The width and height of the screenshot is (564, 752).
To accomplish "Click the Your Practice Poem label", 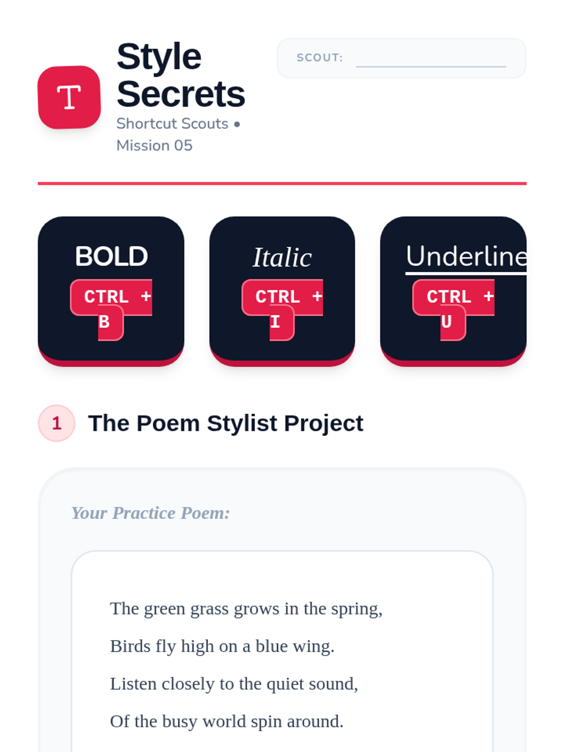I will [x=150, y=513].
